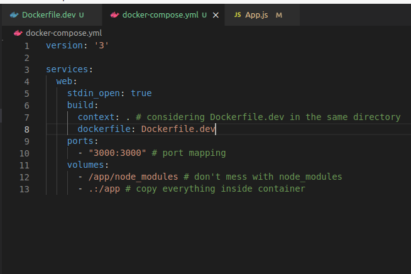Collapse the web block on line 4
This screenshot has height=274, width=411.
click(x=40, y=82)
